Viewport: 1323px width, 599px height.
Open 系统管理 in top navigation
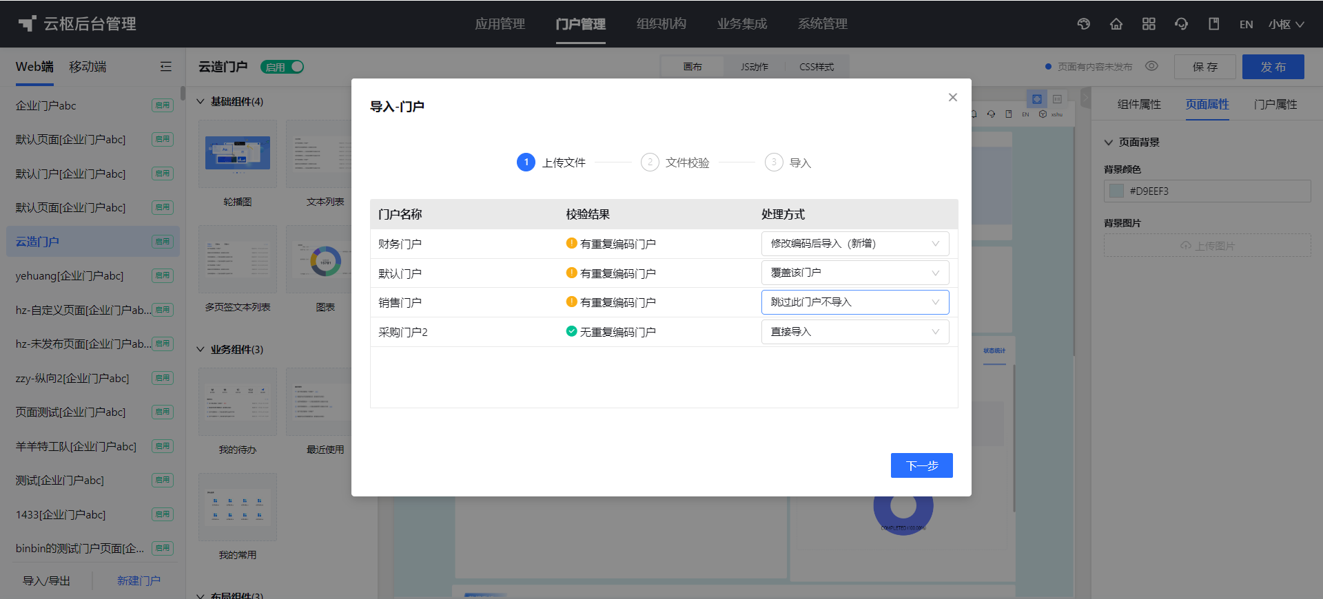[x=823, y=24]
